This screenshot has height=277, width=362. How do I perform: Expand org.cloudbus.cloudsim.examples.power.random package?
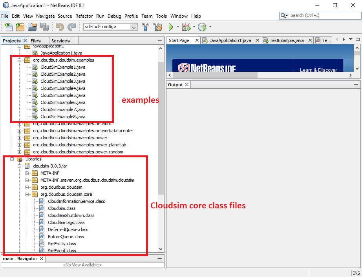[19, 152]
